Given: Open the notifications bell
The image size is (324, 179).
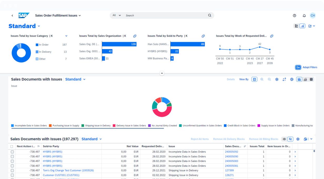Looking at the screenshot, I should click(304, 16).
